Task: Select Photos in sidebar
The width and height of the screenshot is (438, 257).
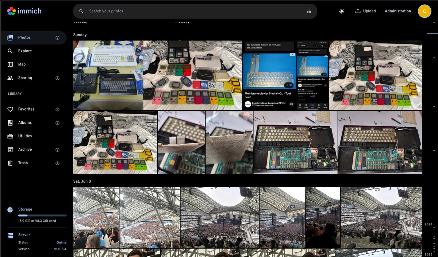Action: point(33,37)
